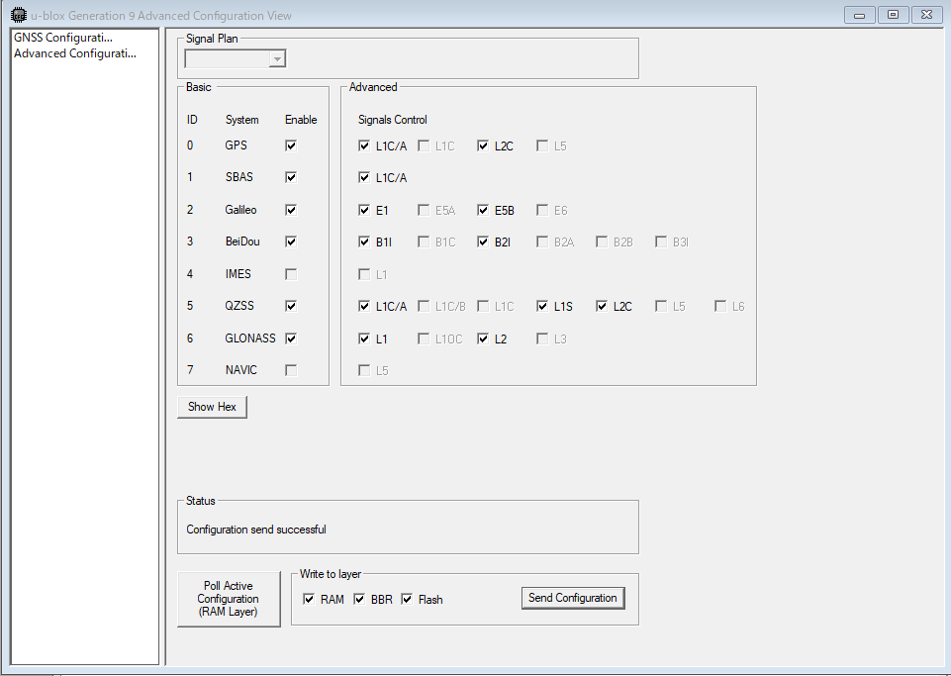Uncheck the Flash write layer checkbox

coord(407,599)
